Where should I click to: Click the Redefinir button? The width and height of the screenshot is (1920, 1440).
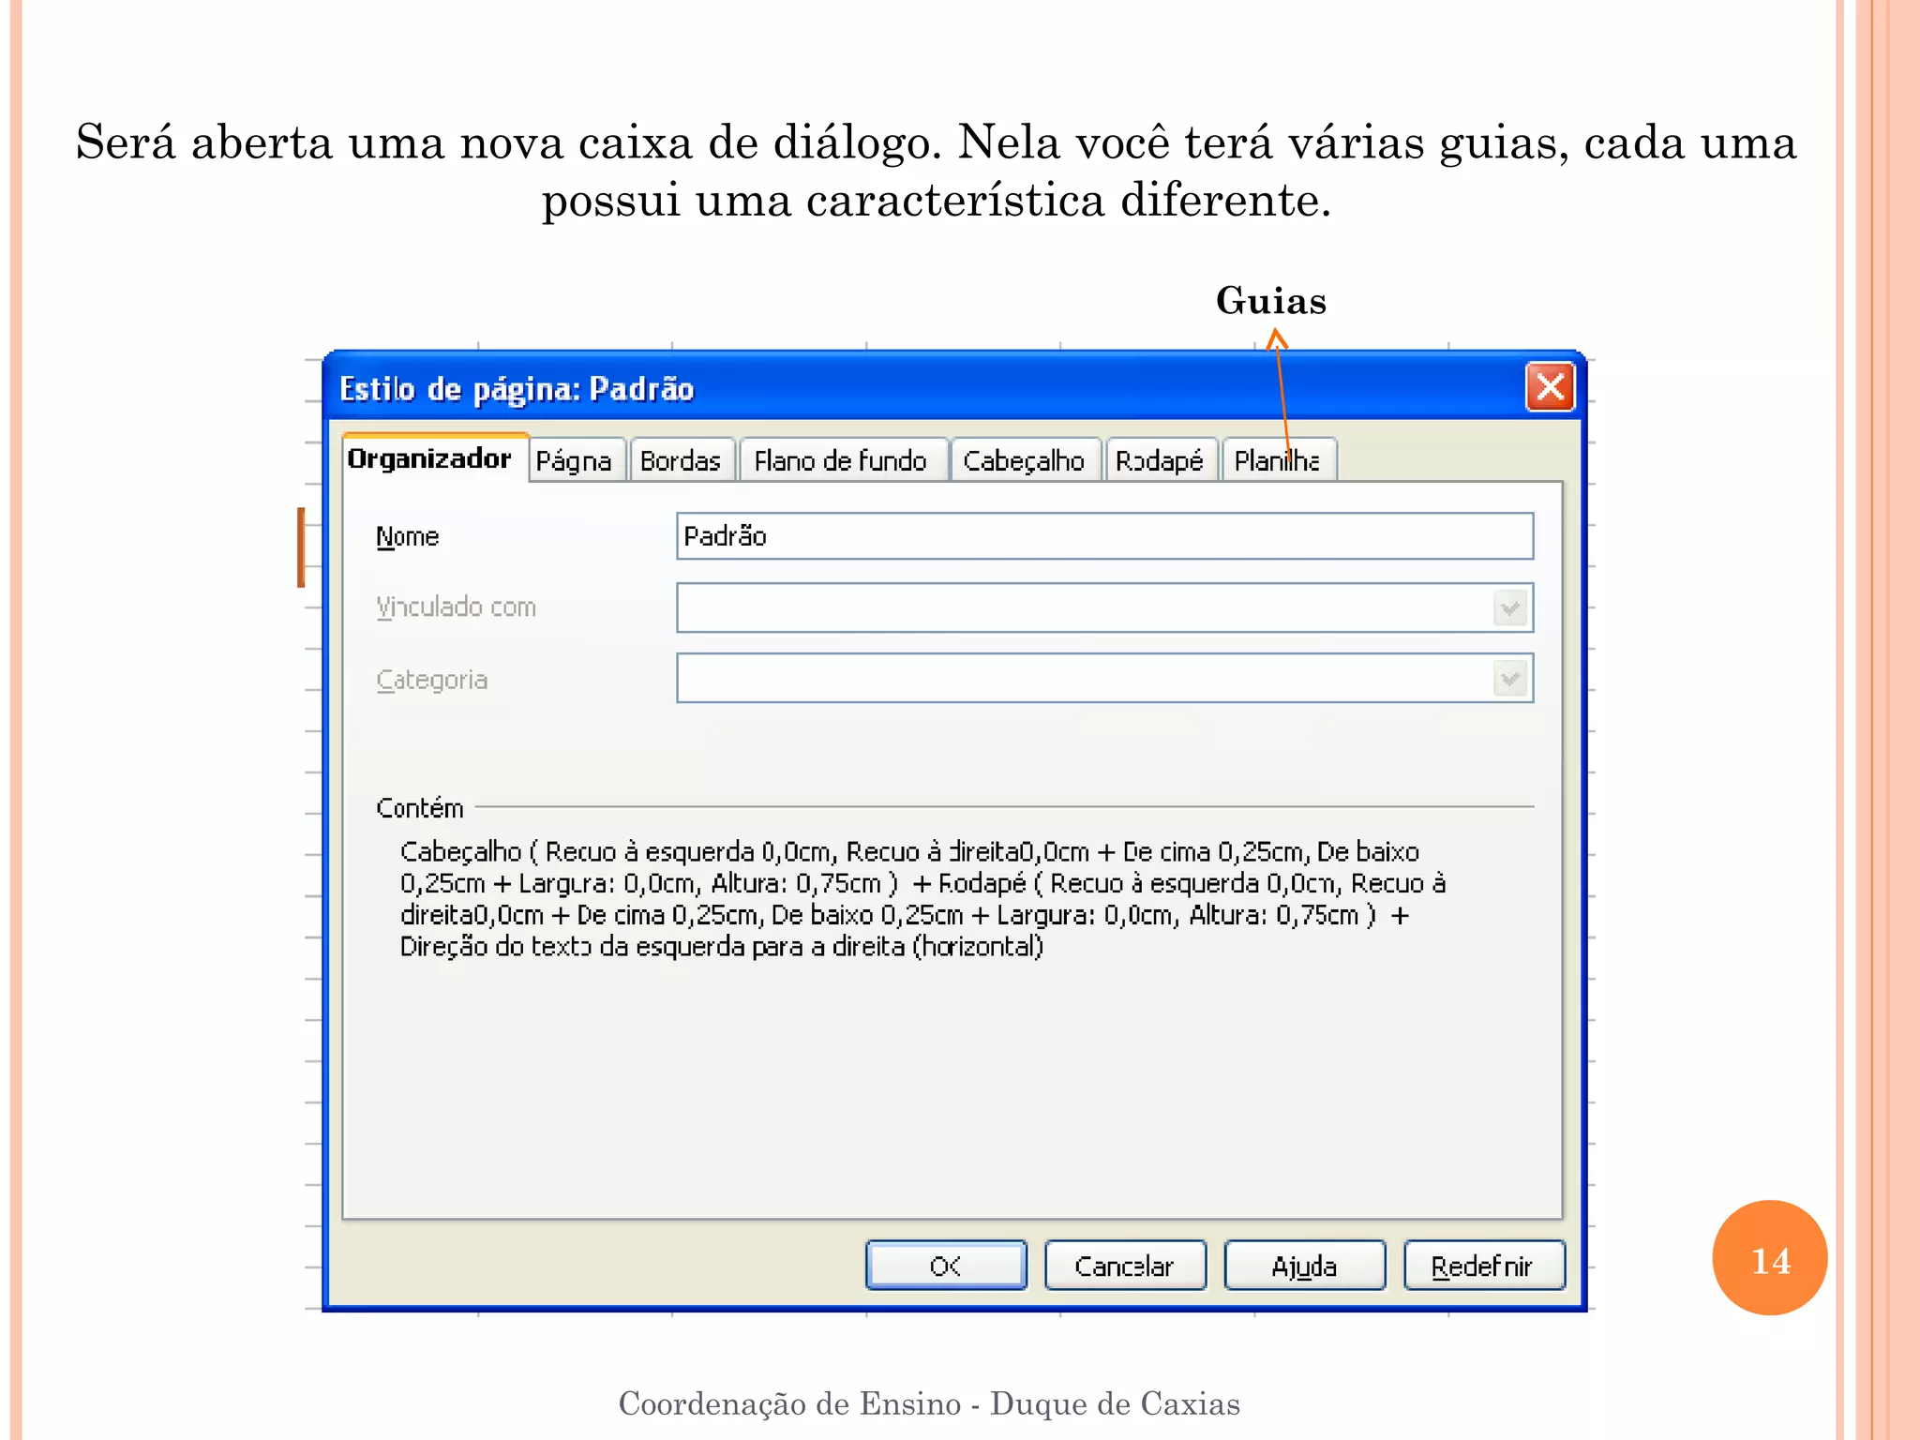[x=1483, y=1266]
